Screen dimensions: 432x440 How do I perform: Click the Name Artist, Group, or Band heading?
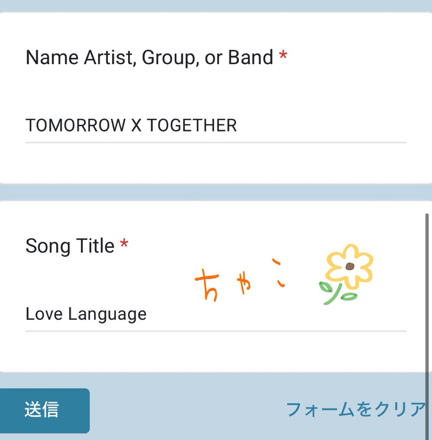coord(149,58)
